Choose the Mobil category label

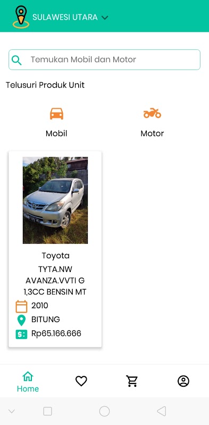click(x=56, y=133)
